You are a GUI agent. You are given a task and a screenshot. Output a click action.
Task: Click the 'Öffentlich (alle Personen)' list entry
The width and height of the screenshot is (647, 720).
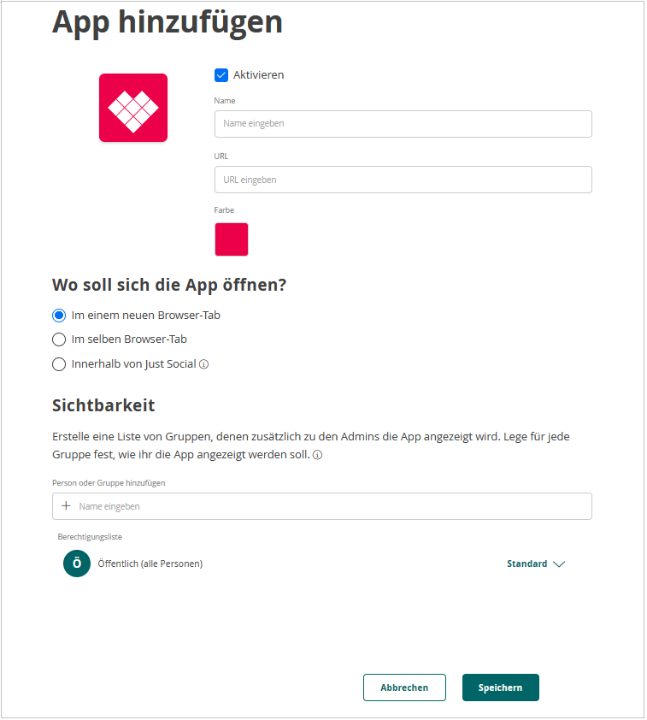150,564
